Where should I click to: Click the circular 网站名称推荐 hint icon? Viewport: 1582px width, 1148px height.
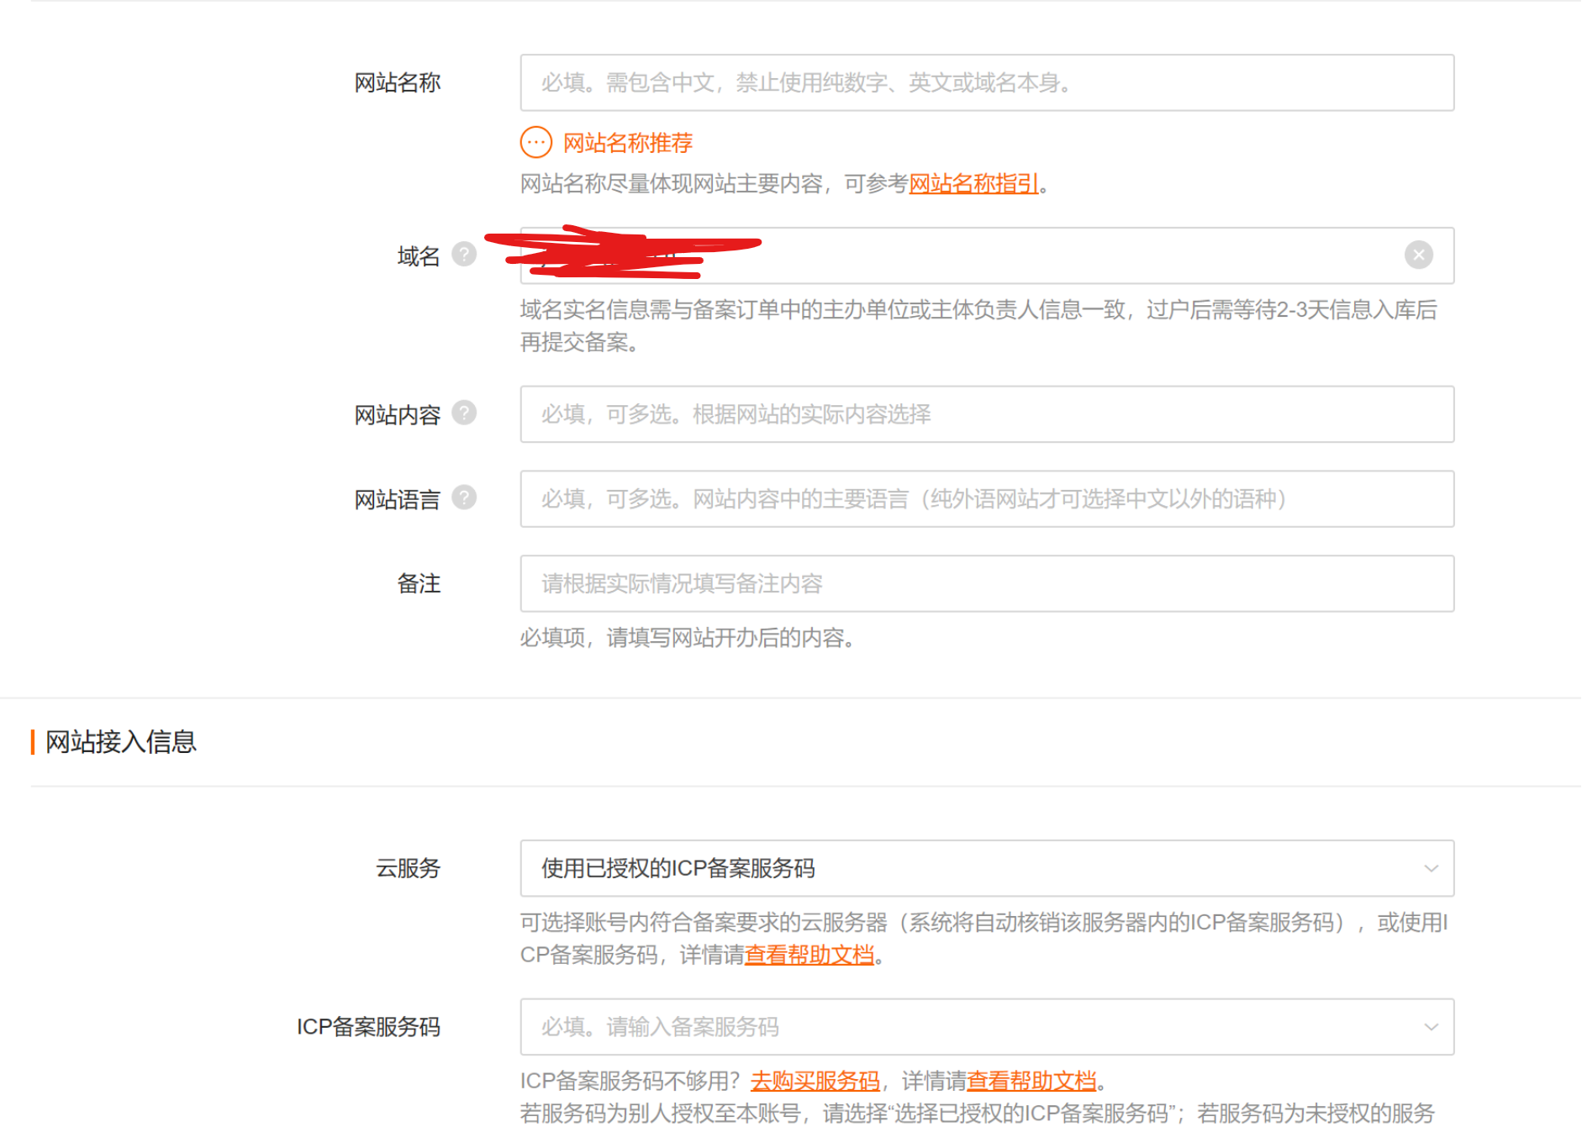535,142
